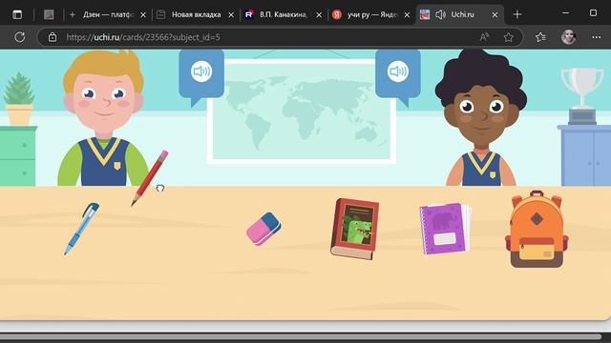Open the browser Favorites list
This screenshot has width=611, height=343.
(x=540, y=37)
